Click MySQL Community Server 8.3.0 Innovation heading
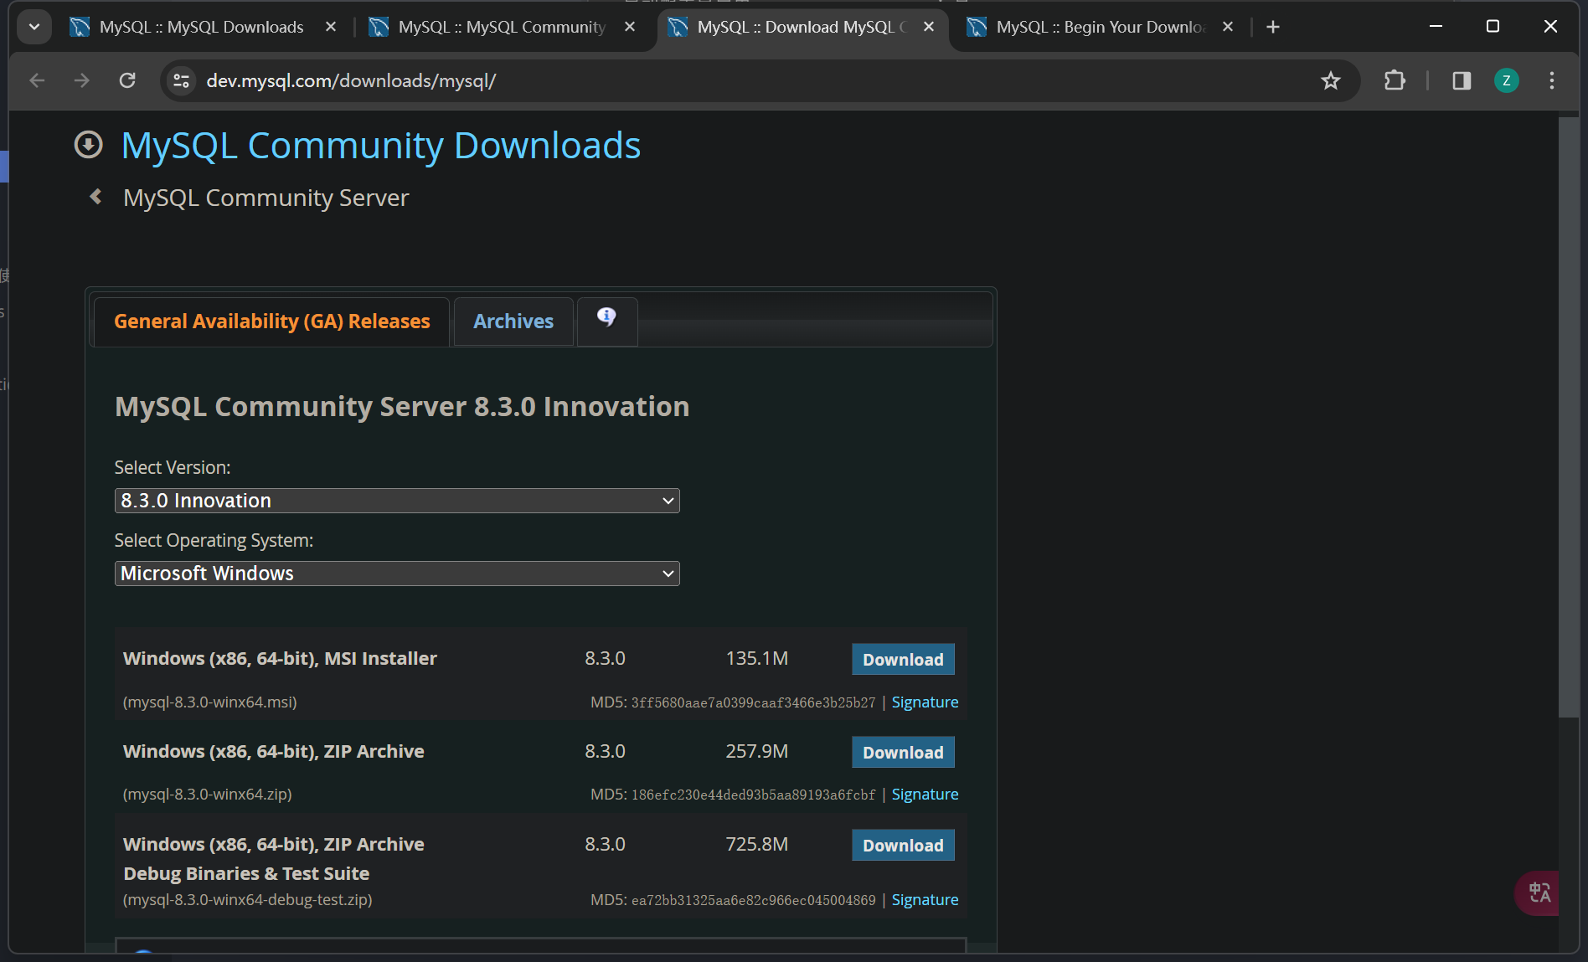 [x=402, y=407]
